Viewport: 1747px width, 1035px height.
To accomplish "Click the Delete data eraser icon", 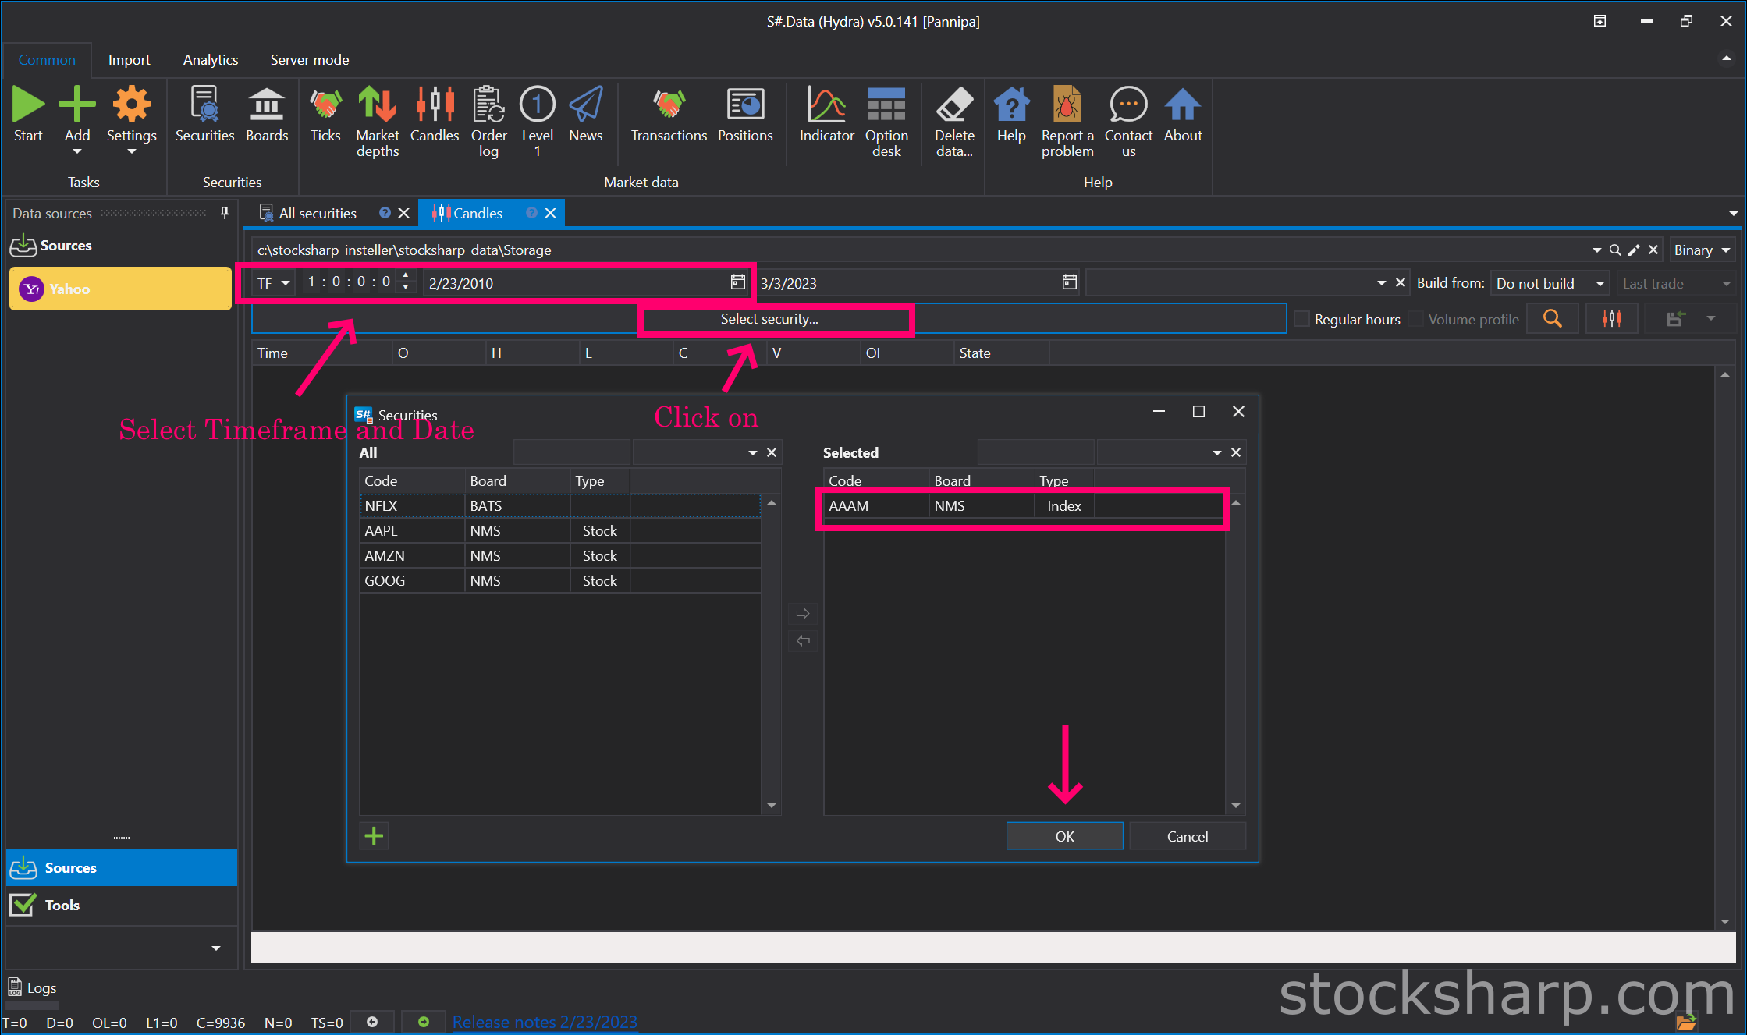I will pos(953,105).
